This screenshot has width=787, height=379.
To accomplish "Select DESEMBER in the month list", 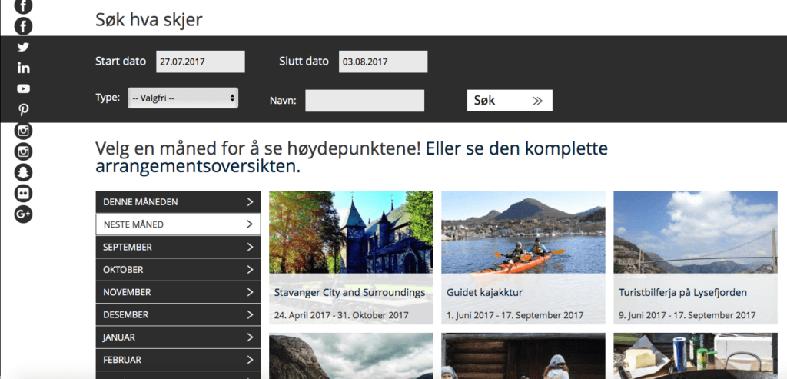I will coord(178,314).
